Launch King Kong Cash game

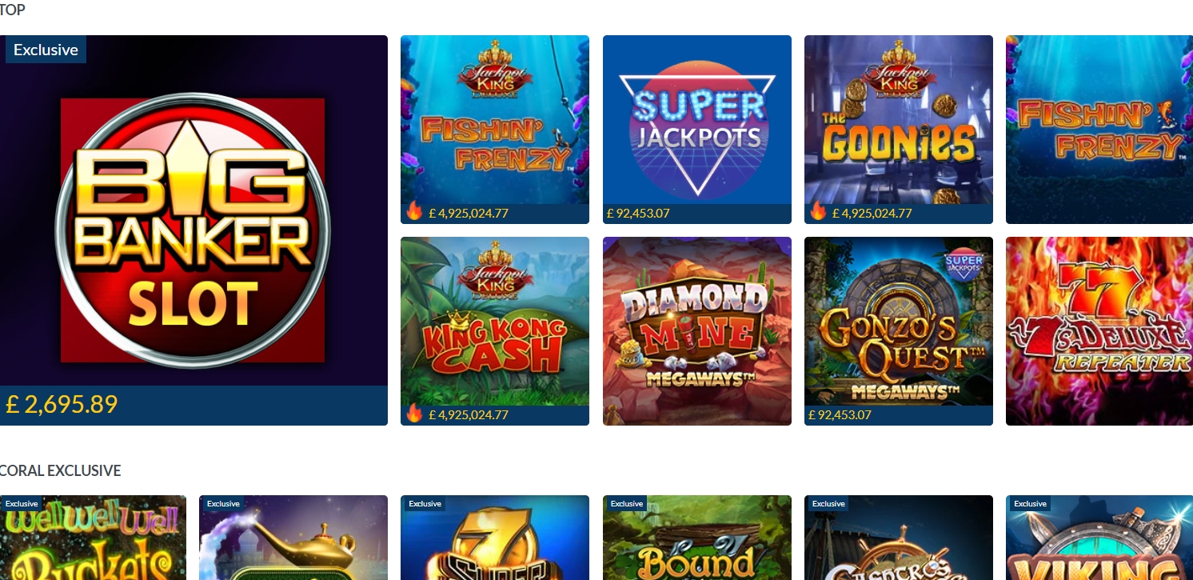coord(495,331)
